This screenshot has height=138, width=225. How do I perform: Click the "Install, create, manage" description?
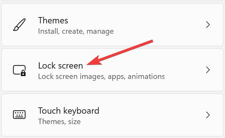(76, 31)
